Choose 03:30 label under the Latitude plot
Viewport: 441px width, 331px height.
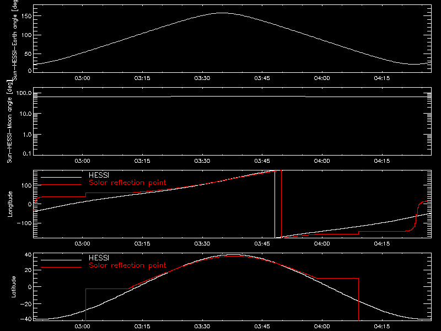coord(202,327)
